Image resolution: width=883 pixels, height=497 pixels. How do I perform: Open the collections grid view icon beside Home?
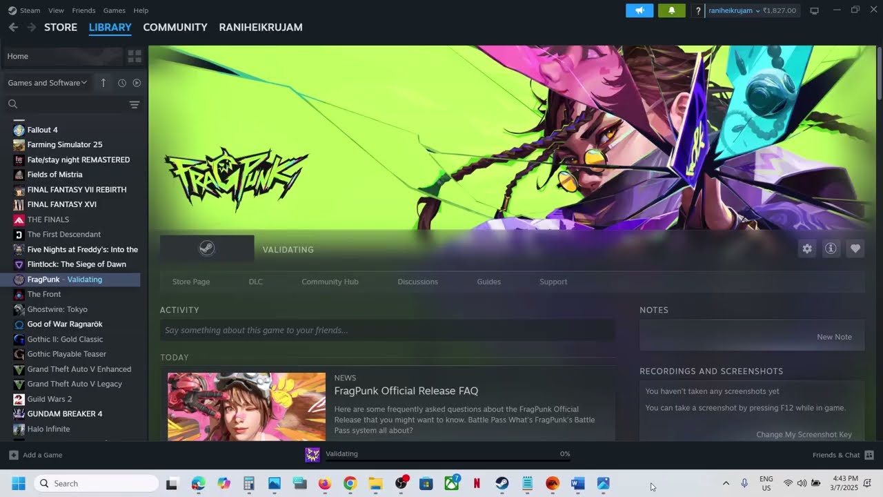[135, 56]
